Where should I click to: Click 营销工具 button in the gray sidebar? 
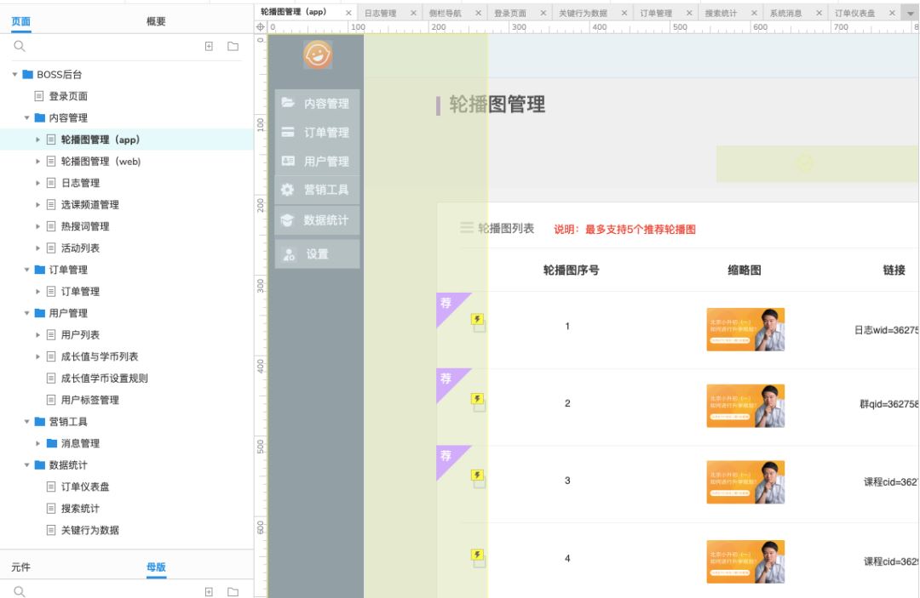[317, 190]
